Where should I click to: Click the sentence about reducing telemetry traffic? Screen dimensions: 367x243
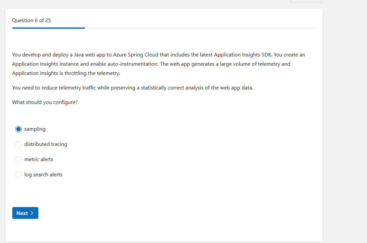(132, 88)
